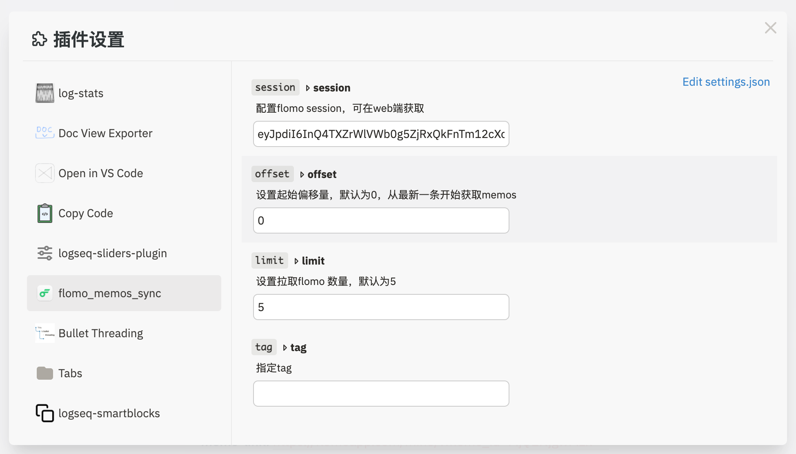Viewport: 796px width, 454px height.
Task: Click the Copy Code plugin icon
Action: (x=44, y=214)
